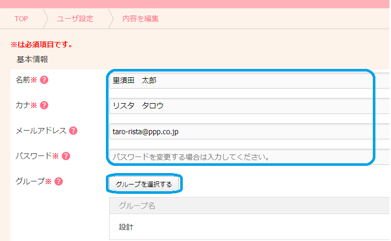The height and width of the screenshot is (241, 391).
Task: Go to TOP in the breadcrumb
Action: (21, 19)
